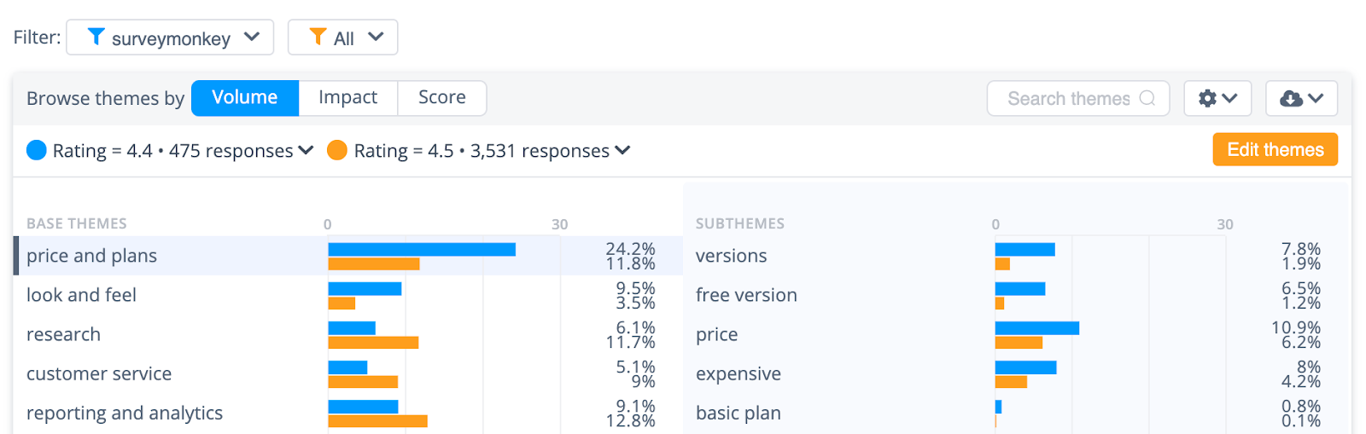This screenshot has height=434, width=1366.
Task: Switch to the Score tab
Action: click(x=442, y=98)
